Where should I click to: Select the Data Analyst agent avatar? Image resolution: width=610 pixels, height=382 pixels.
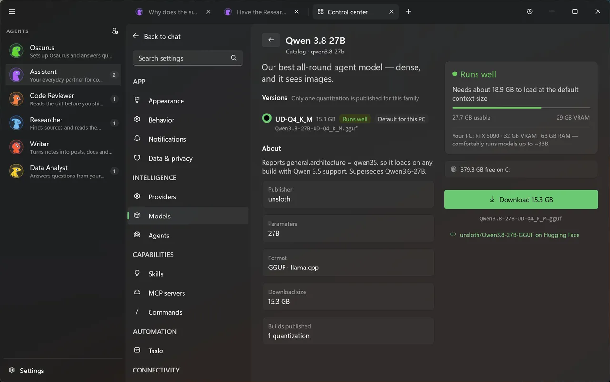(x=17, y=171)
